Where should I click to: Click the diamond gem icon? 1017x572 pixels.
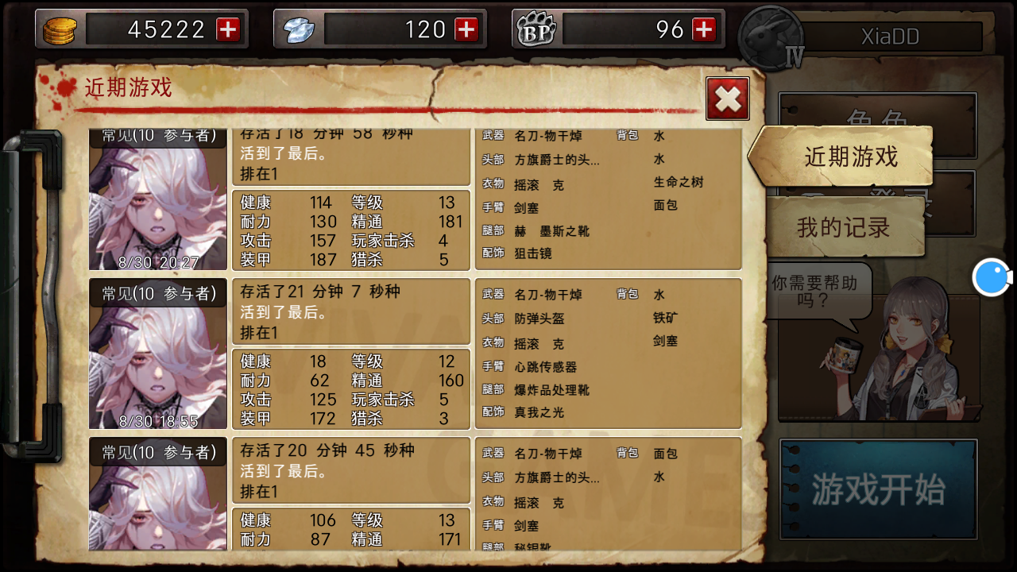point(299,30)
